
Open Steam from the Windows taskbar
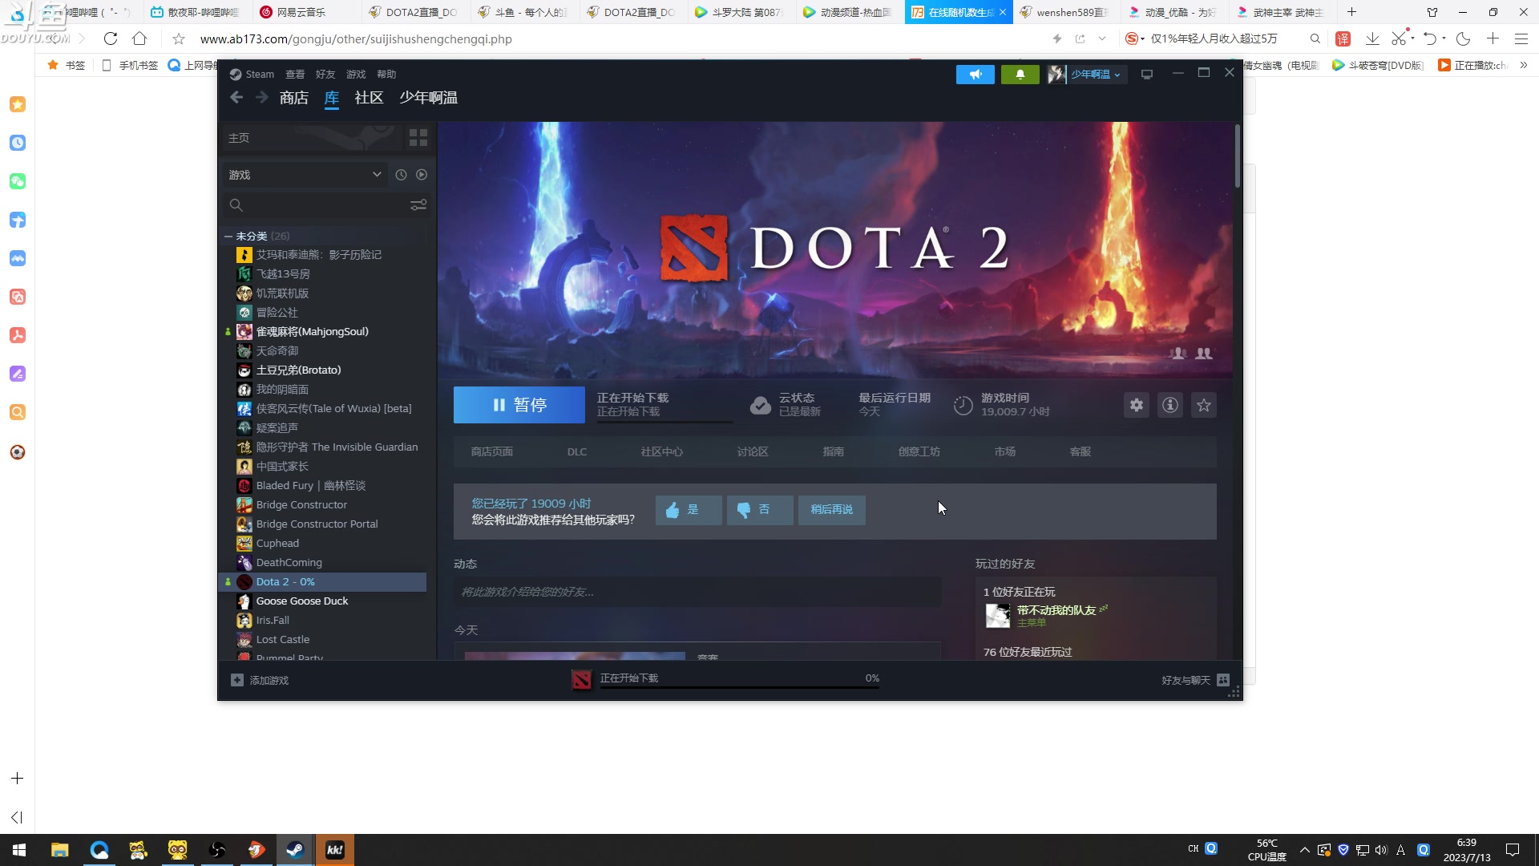tap(295, 850)
